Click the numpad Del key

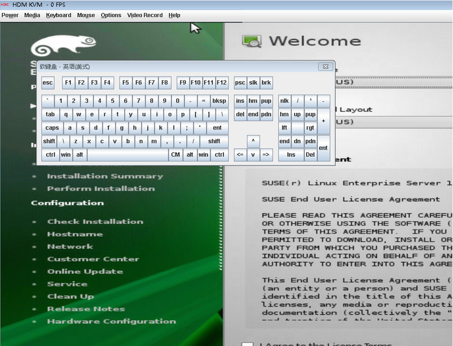click(x=311, y=155)
